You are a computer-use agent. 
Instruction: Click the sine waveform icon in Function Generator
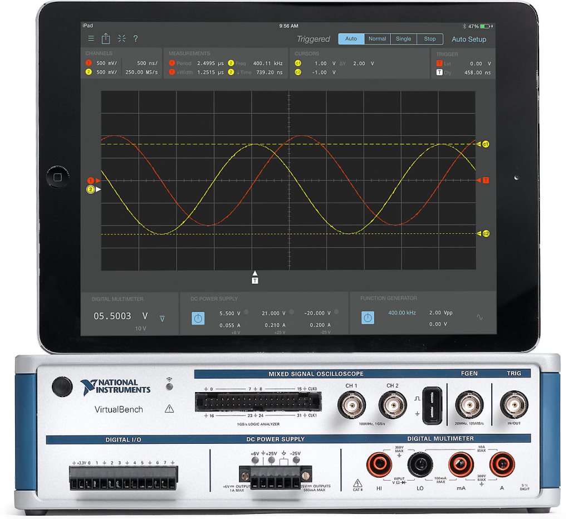coord(479,317)
